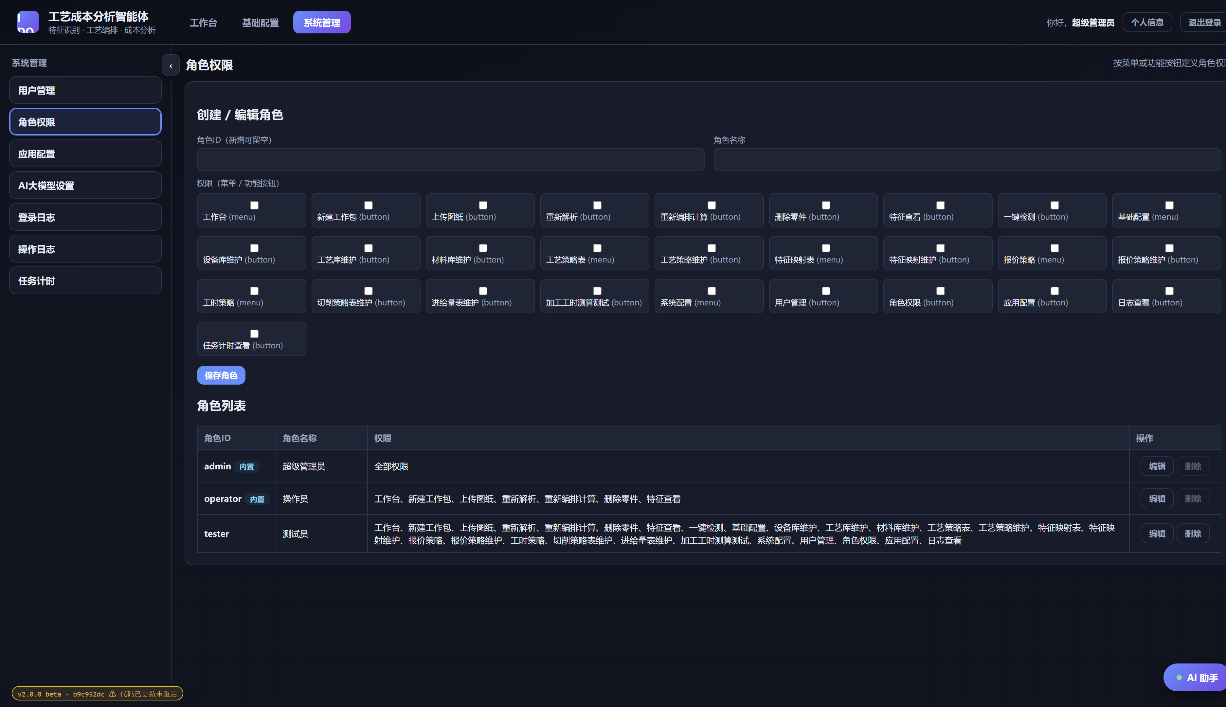The image size is (1226, 707).
Task: Click the 退出登录 button
Action: point(1204,22)
